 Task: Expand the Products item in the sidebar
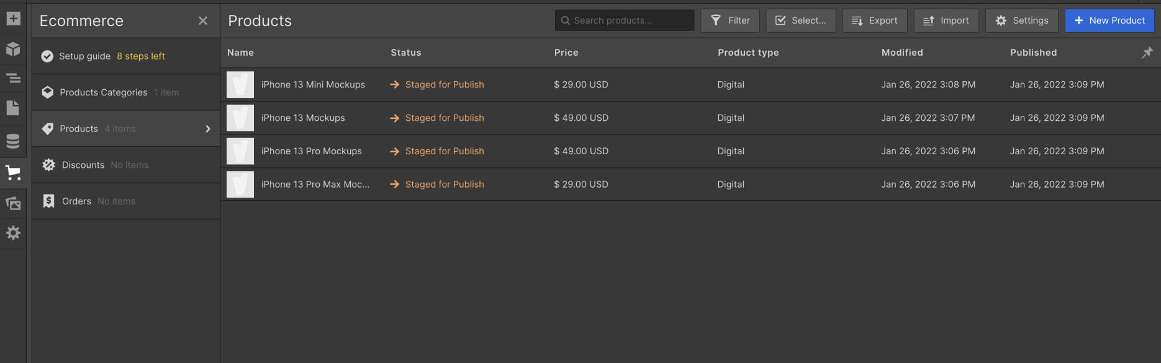(208, 128)
